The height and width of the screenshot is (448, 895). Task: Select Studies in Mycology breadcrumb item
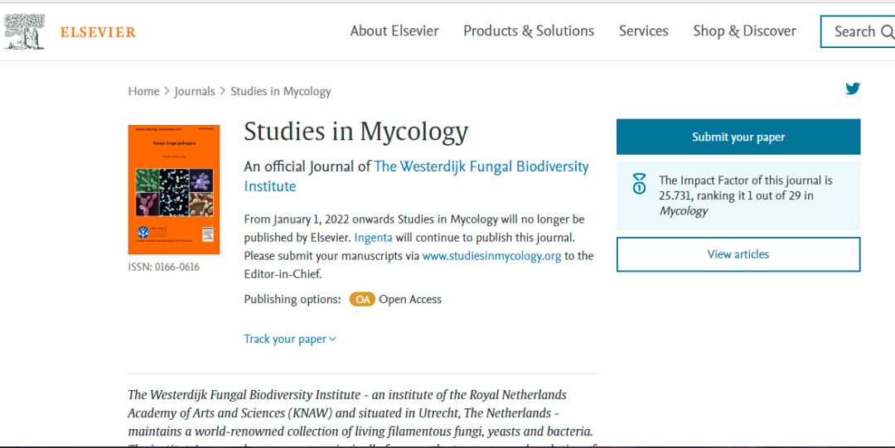(280, 91)
